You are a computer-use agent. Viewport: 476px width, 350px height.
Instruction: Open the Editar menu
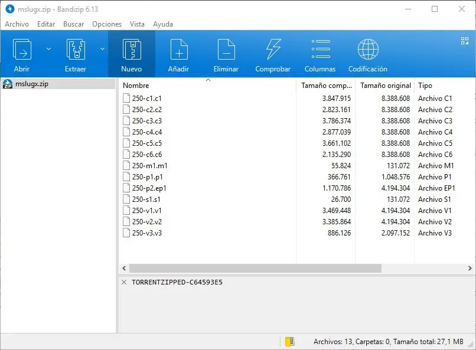point(46,24)
